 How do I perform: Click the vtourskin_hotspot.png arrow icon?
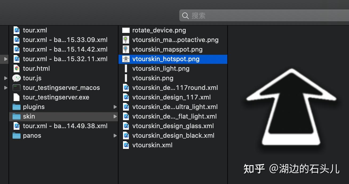126,59
